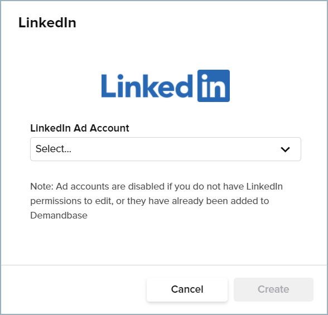Click the 'Linked' wordmark in the logo
Viewport: 328px width, 315px height.
(x=147, y=86)
